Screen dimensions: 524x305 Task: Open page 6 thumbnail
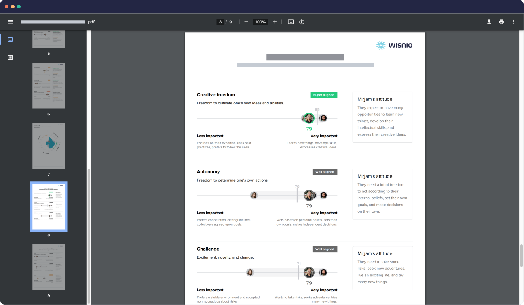click(x=49, y=86)
